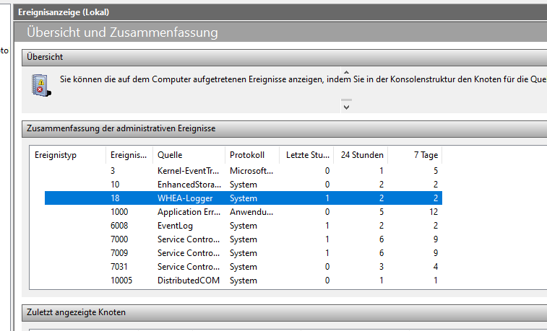Select the highlighted WHEA-Logger row

click(243, 198)
